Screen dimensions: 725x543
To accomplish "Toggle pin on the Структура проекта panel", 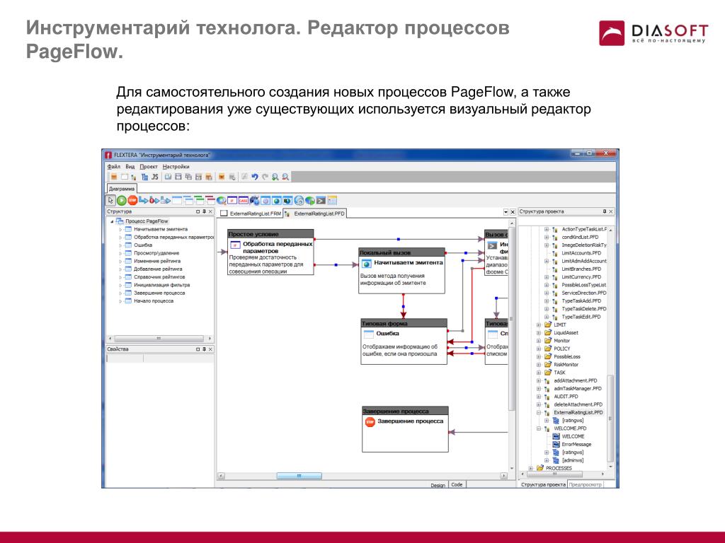I will coord(605,211).
